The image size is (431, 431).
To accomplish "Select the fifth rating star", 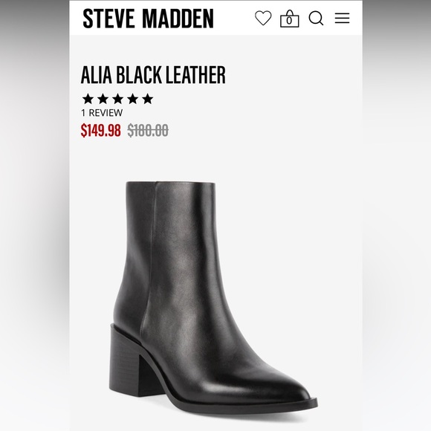I will [148, 99].
